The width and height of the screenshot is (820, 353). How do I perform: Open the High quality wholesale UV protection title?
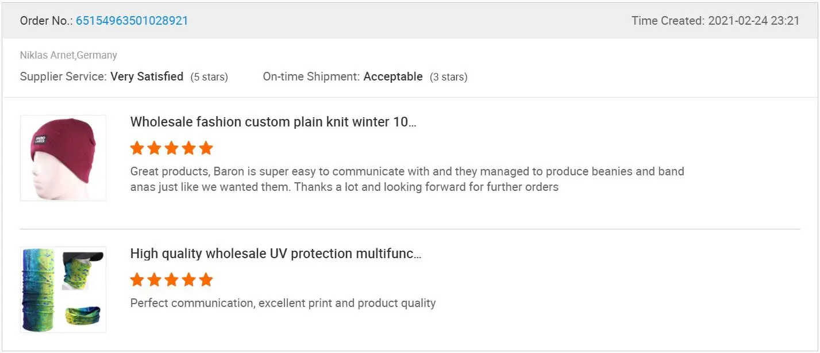pos(276,254)
